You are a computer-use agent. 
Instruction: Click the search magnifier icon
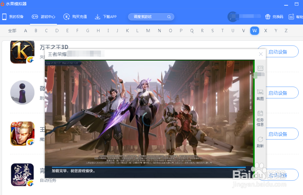tap(169, 17)
